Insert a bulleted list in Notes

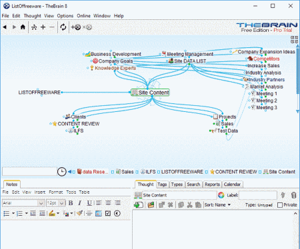[7, 214]
